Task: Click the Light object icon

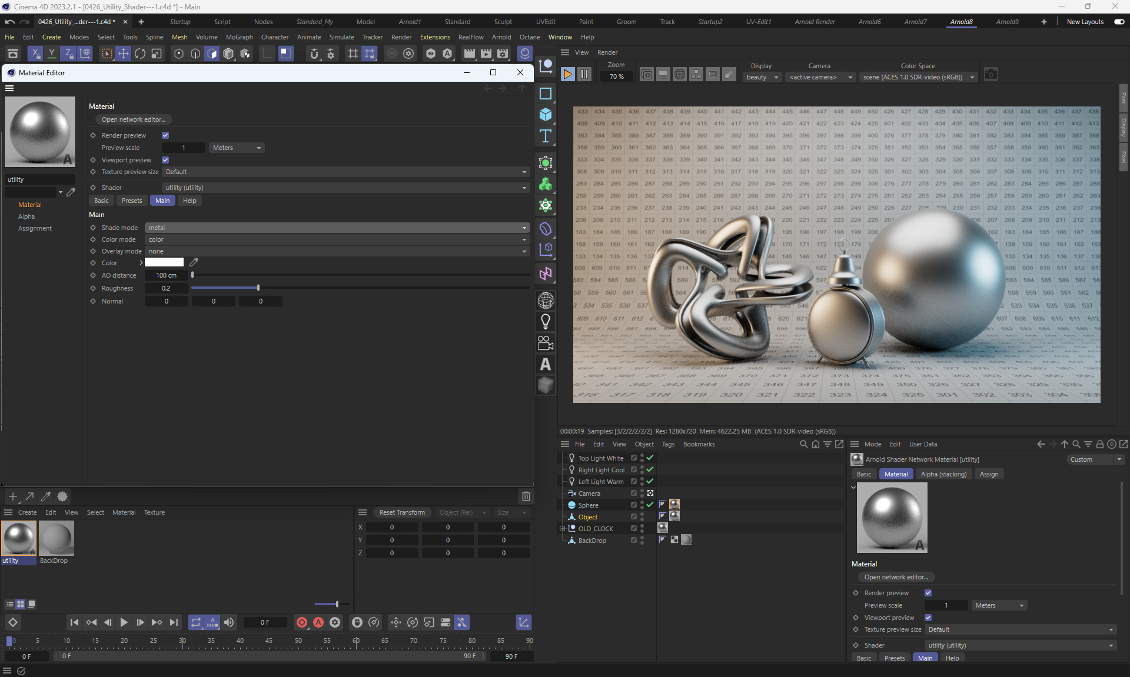Action: tap(546, 321)
